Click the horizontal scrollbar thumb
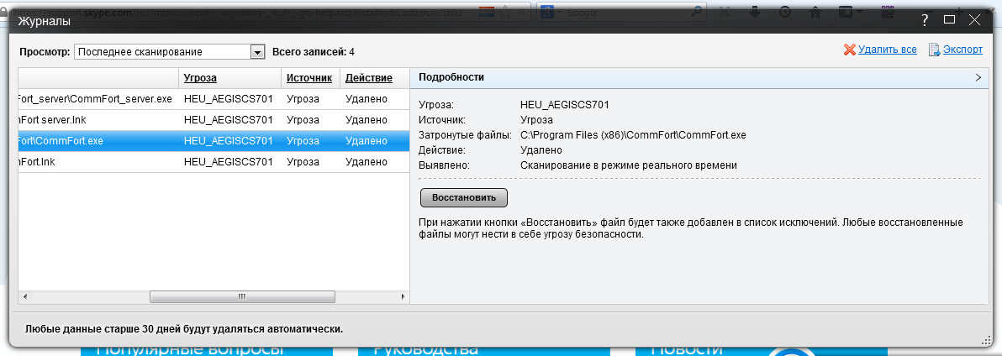The image size is (1002, 356). click(242, 296)
